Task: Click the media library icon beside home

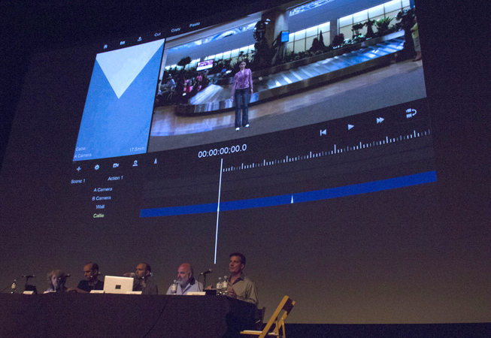Action: [123, 43]
